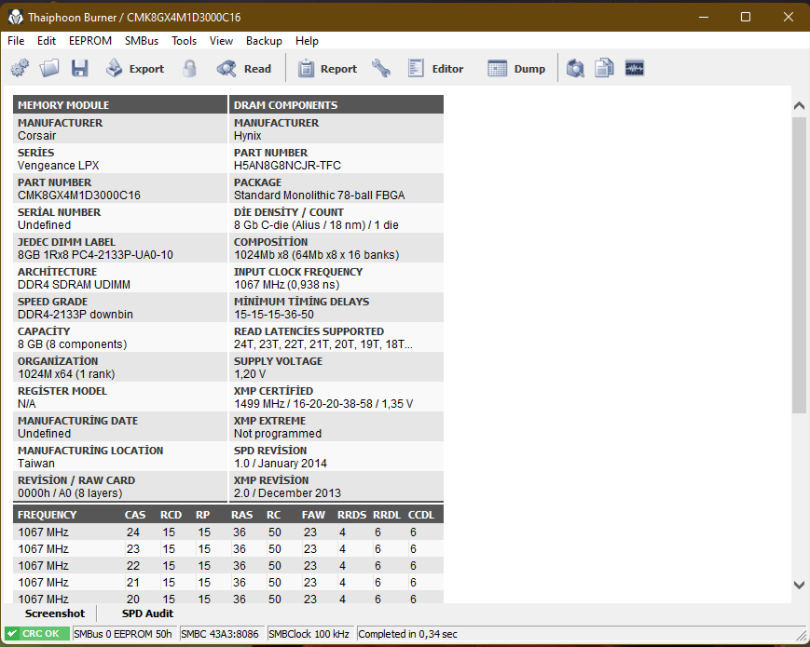Click the Export toolbar button
The width and height of the screenshot is (810, 647).
pos(135,69)
